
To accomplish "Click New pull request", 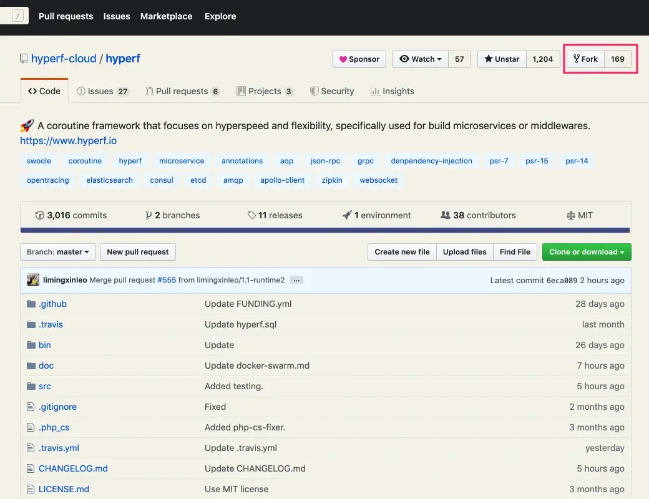I will [138, 252].
